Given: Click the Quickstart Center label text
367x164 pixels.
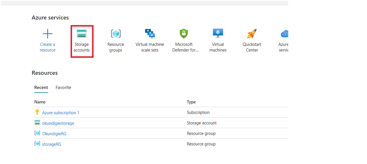Looking at the screenshot, I should [252, 47].
